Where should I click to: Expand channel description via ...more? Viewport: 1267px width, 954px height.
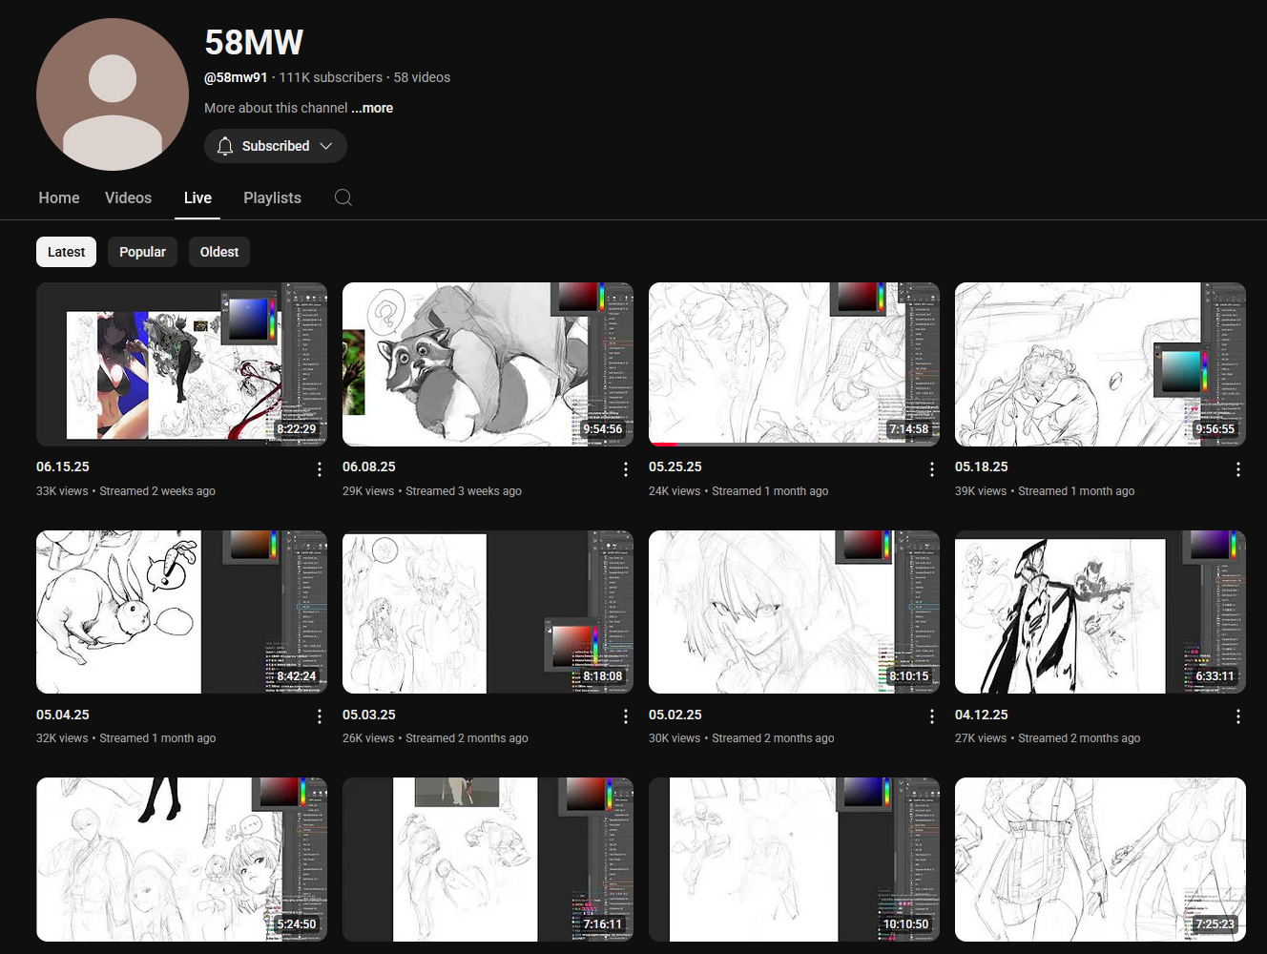[x=372, y=108]
